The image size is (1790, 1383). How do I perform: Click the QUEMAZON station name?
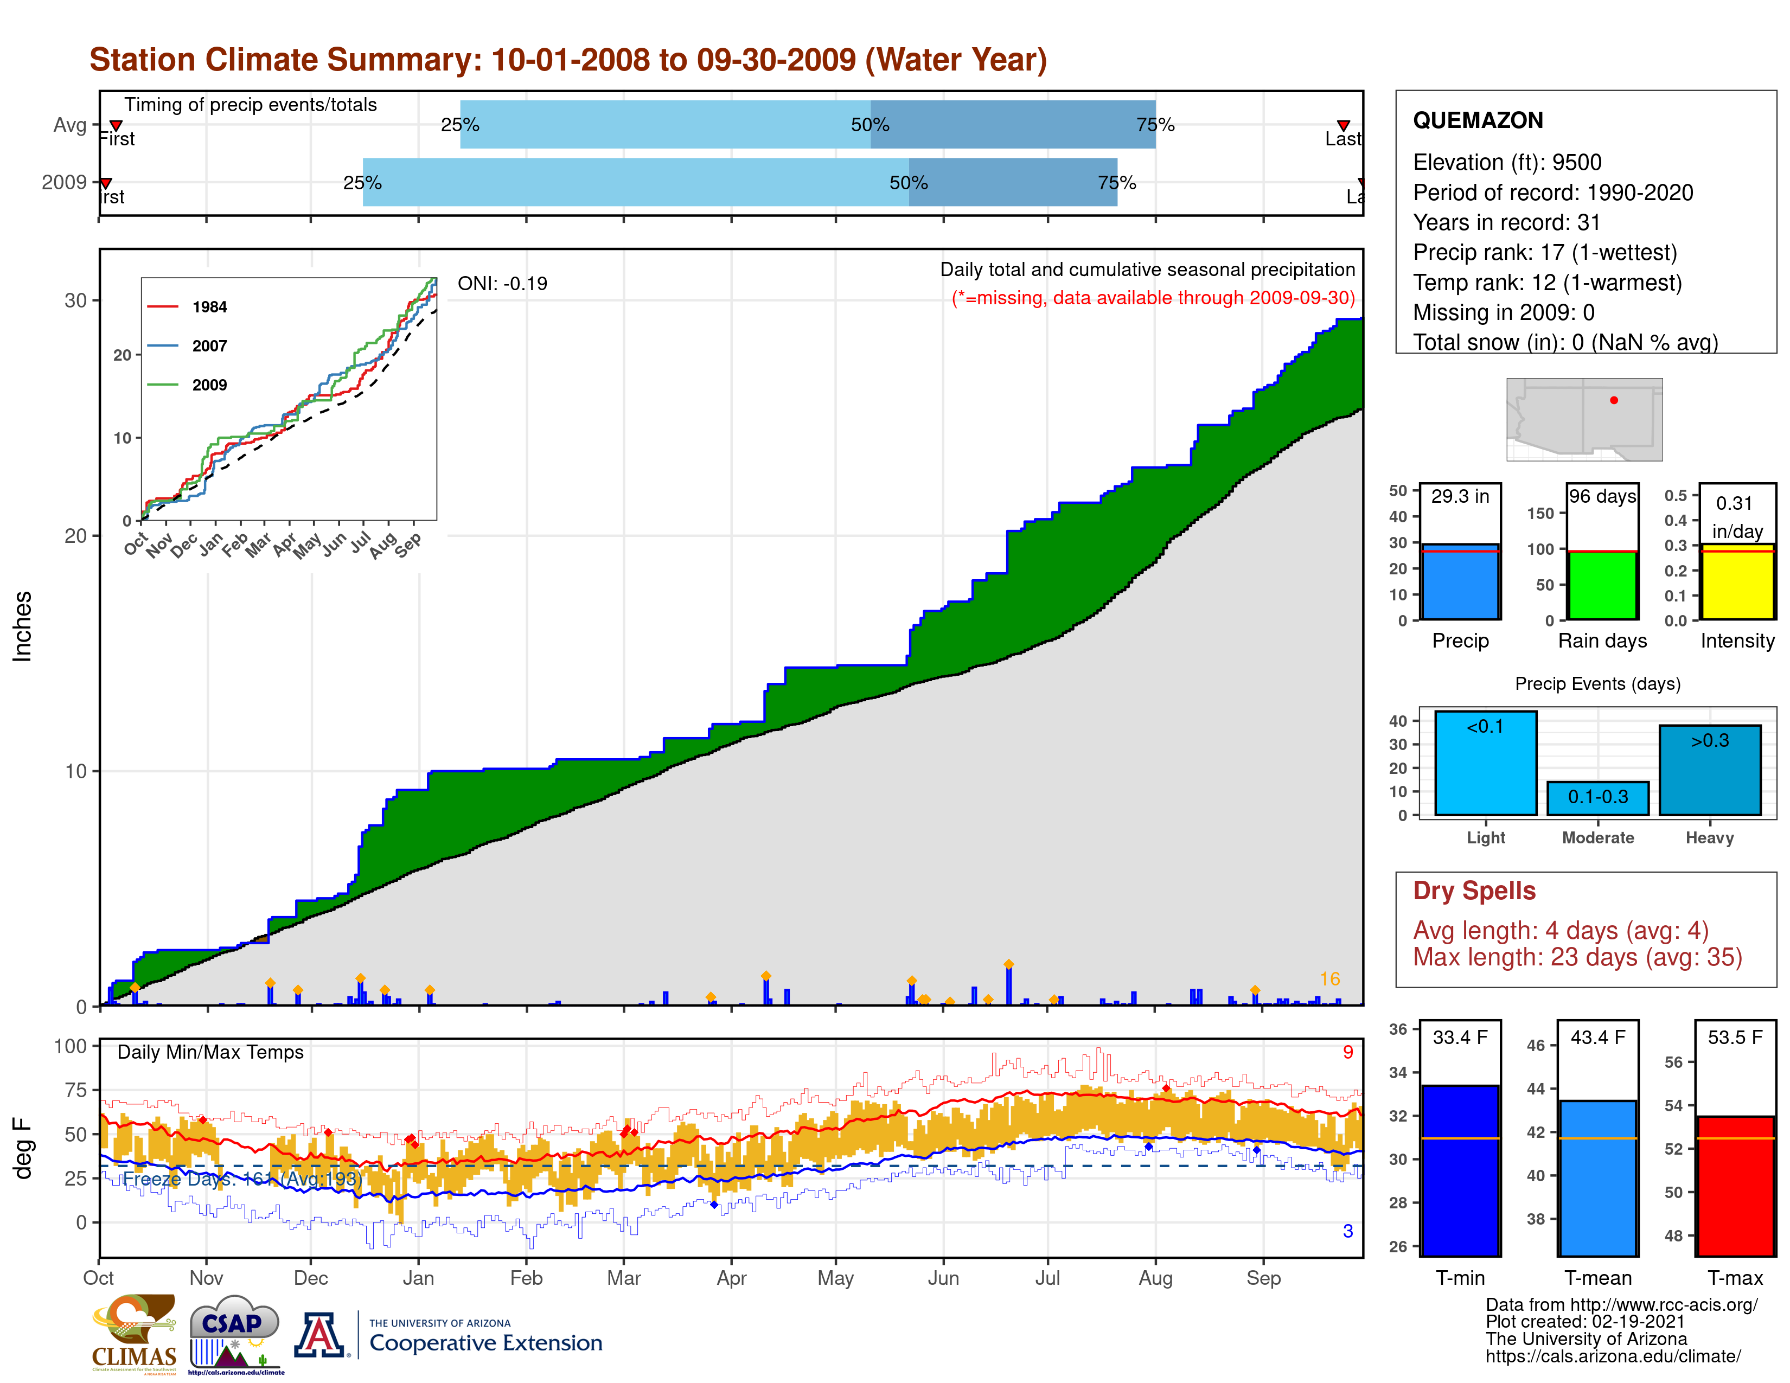tap(1478, 120)
